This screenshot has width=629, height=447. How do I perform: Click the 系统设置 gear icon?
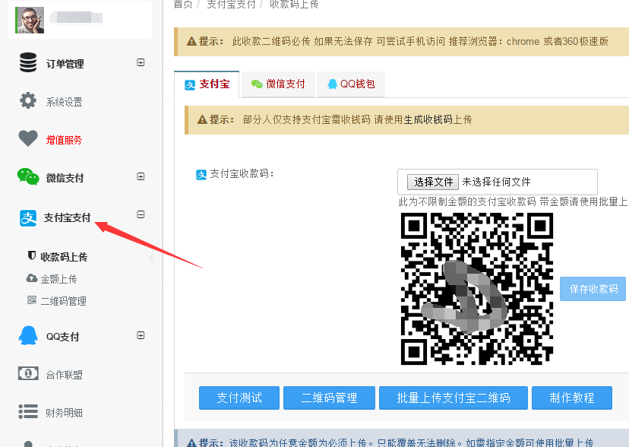[28, 100]
